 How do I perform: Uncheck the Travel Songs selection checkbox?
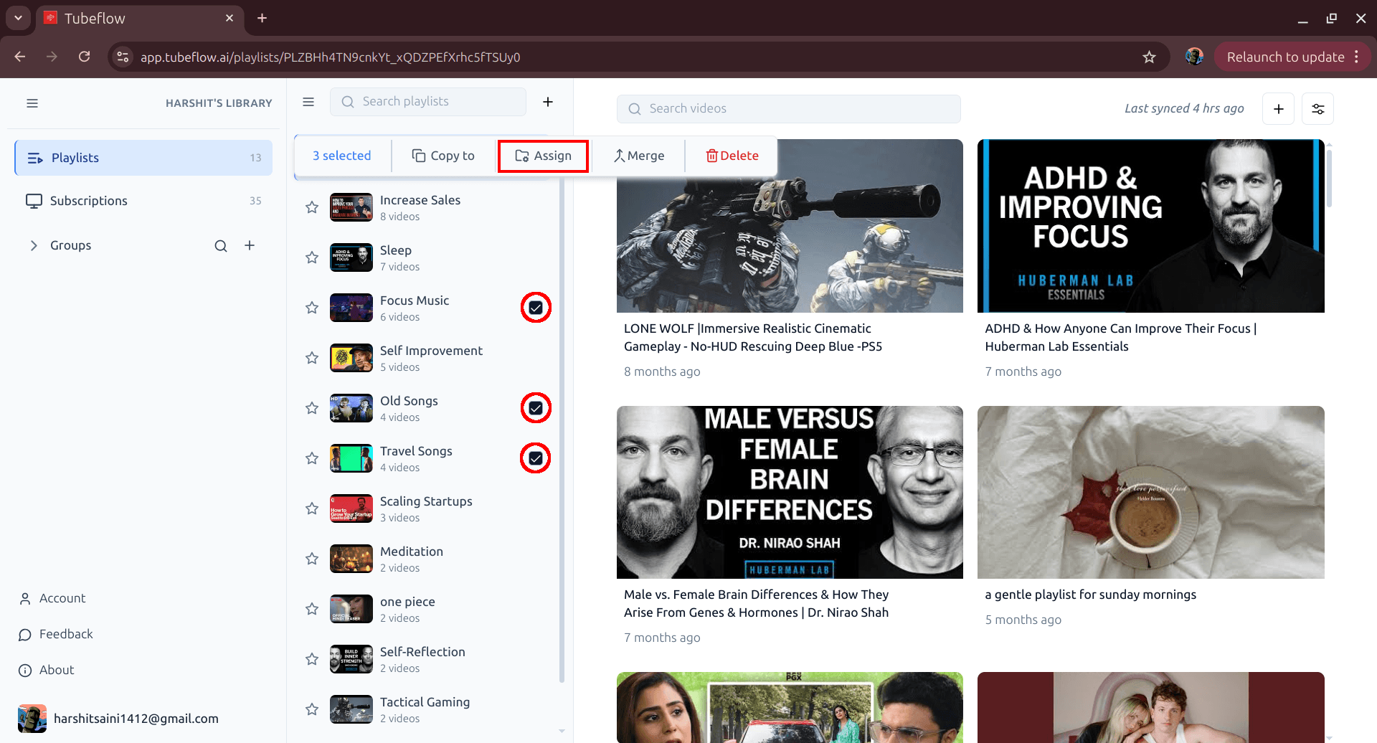(x=536, y=458)
